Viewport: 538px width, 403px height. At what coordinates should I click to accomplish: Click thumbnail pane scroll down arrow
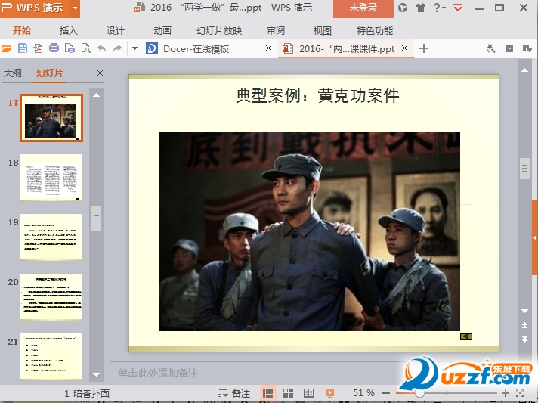coord(97,374)
